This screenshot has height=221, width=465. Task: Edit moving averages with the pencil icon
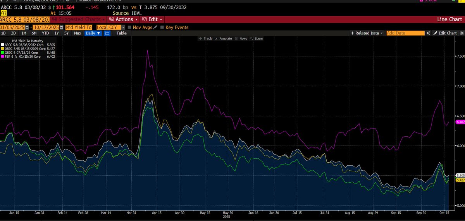(155, 27)
